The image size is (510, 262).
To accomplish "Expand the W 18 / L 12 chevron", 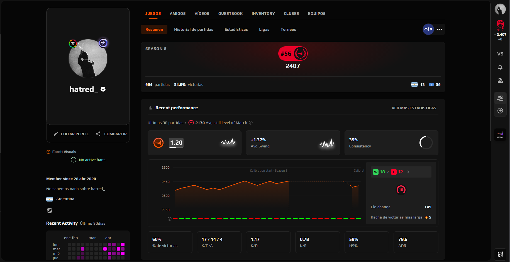I will 408,172.
